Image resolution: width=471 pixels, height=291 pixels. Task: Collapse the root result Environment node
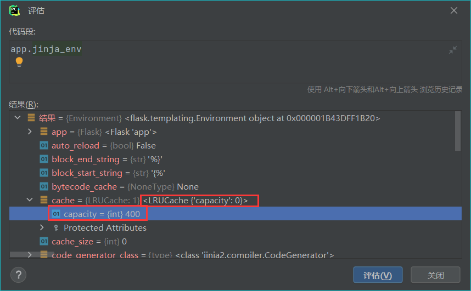point(18,118)
